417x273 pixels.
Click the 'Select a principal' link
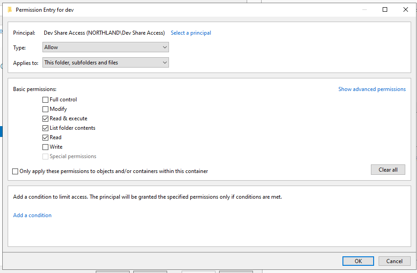[x=191, y=33]
